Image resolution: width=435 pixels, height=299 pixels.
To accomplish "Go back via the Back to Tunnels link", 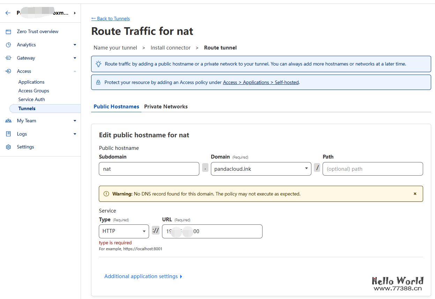I will coord(110,18).
